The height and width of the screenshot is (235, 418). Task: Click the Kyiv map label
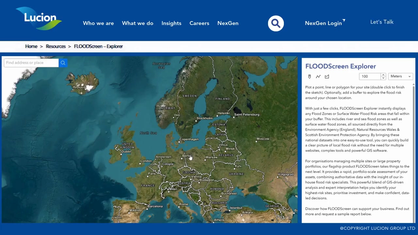[238, 166]
